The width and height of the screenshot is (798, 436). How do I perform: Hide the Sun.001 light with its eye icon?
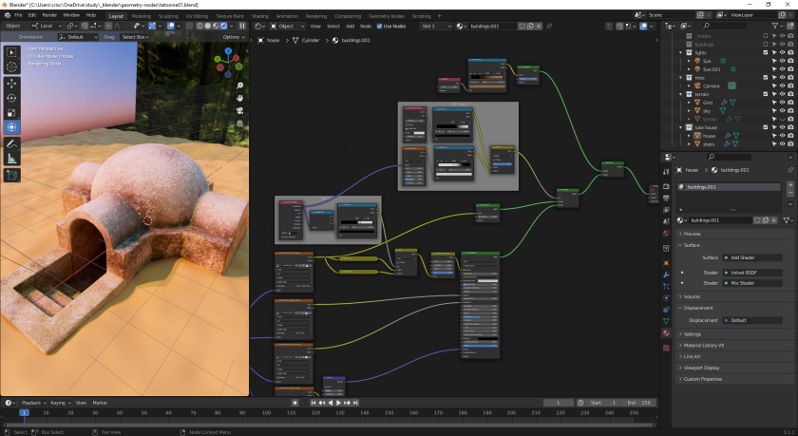tap(782, 69)
